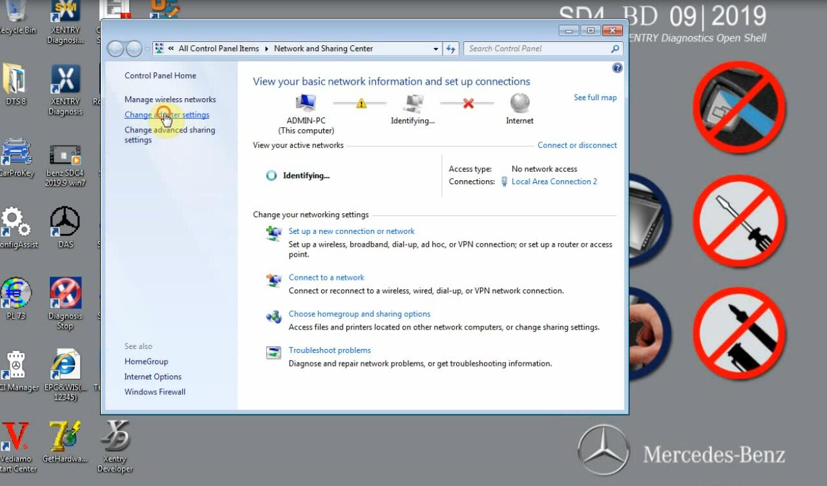Expand the All Control Panel Items breadcrumb arrow

tap(266, 48)
